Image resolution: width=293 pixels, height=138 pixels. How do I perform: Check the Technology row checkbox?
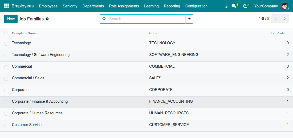(x=6, y=44)
